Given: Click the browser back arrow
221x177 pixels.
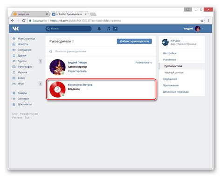Looking at the screenshot, I should 13,21.
